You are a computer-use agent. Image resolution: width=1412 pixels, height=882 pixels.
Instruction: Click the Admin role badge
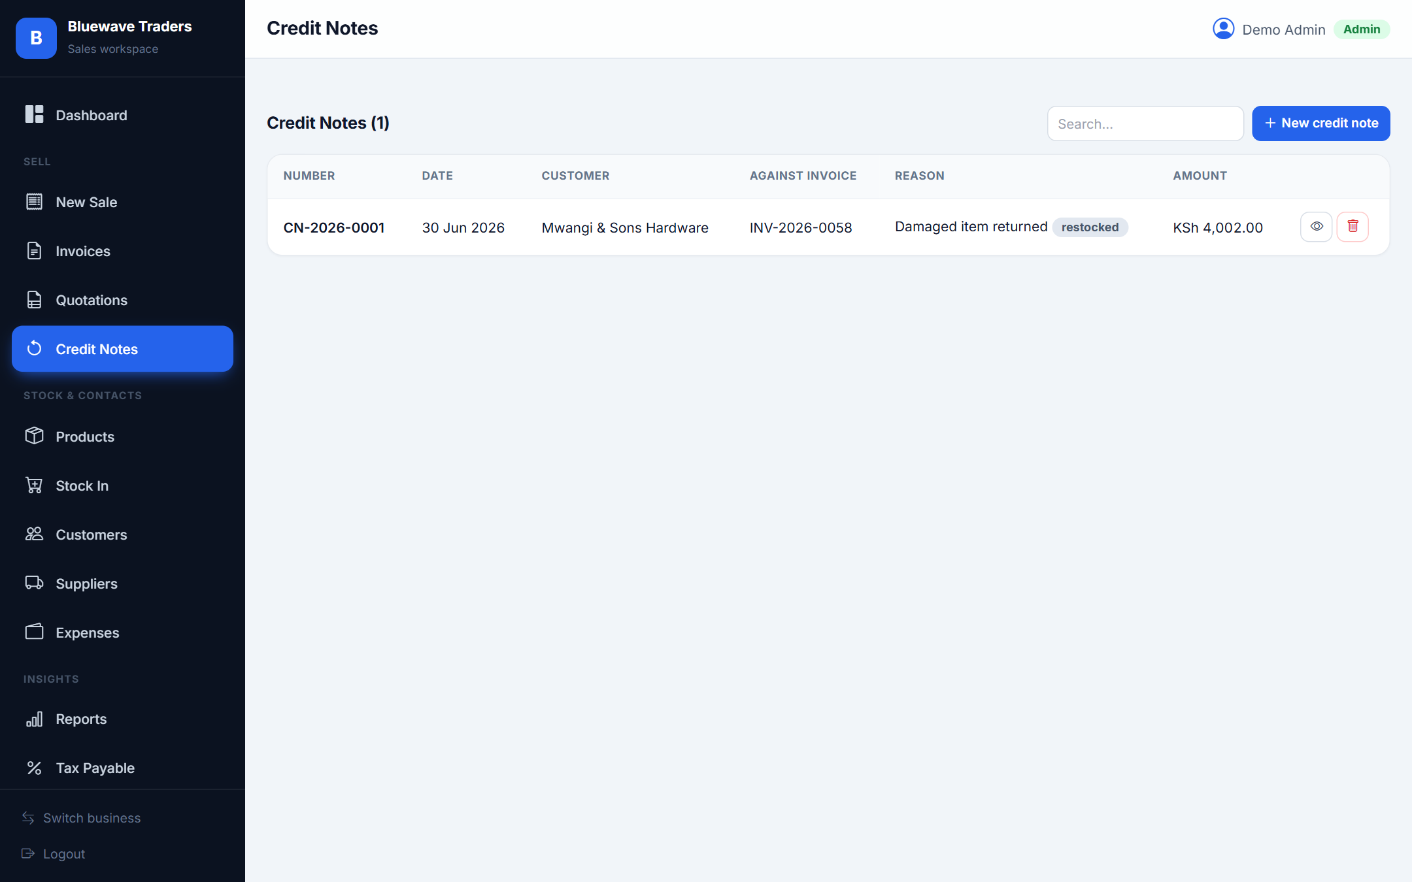(1362, 29)
